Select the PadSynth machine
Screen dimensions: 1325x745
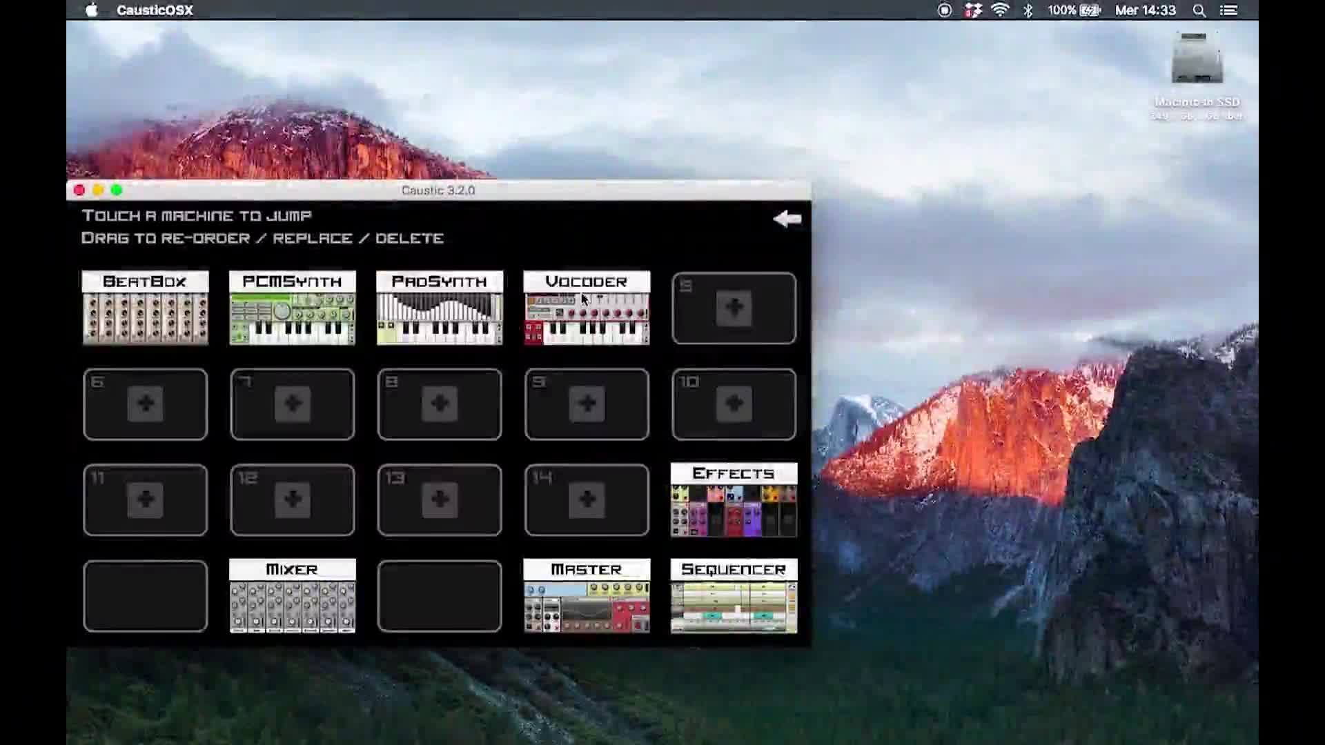click(440, 308)
